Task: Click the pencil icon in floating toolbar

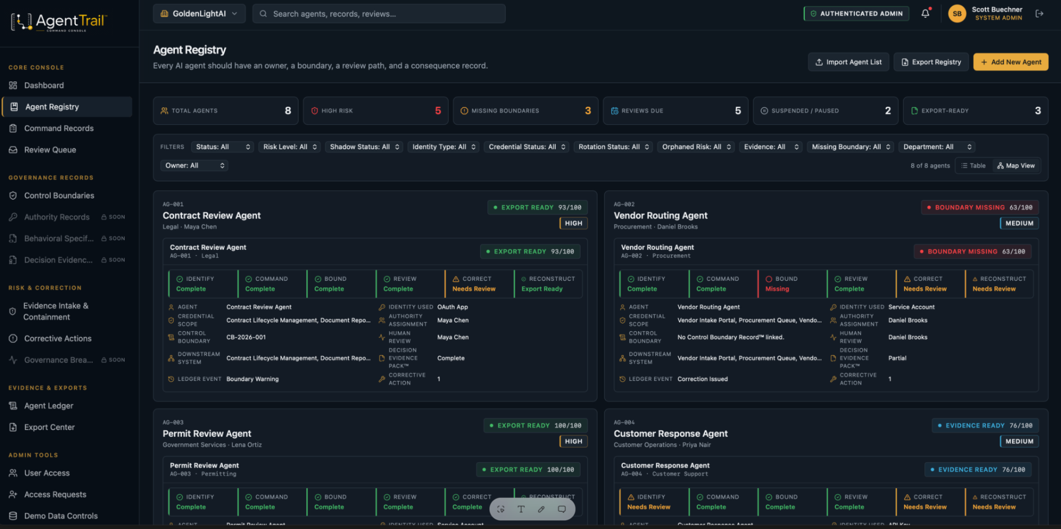Action: pos(541,509)
